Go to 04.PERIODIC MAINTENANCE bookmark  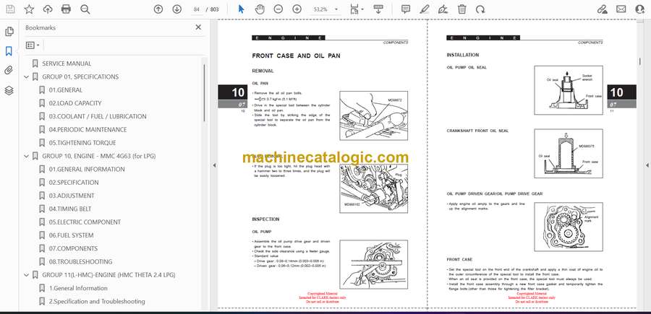(88, 130)
